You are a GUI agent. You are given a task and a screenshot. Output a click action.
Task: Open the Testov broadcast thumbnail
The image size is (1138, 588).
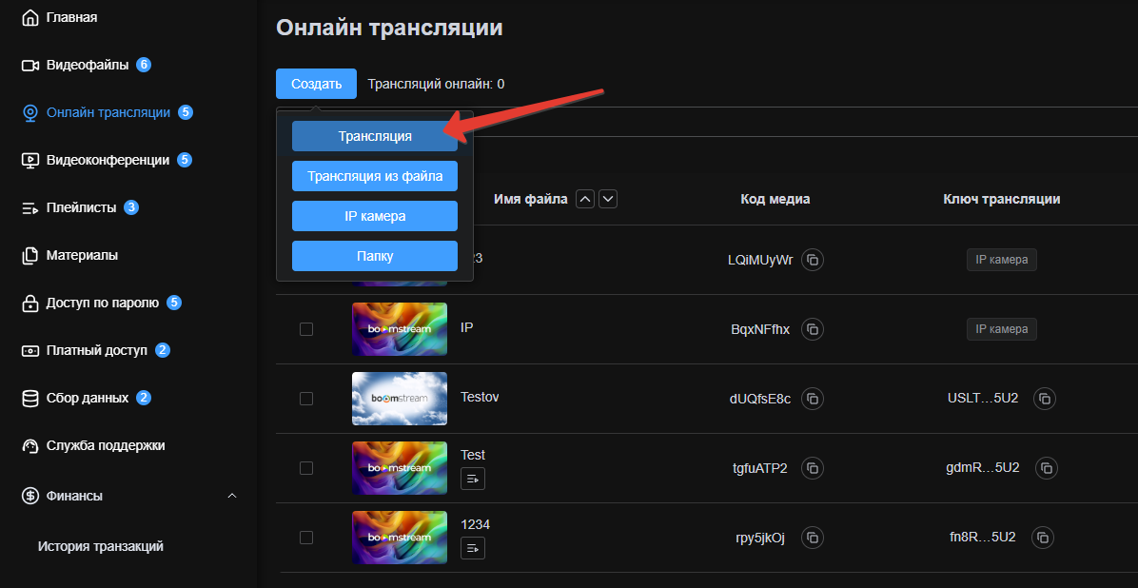coord(400,399)
